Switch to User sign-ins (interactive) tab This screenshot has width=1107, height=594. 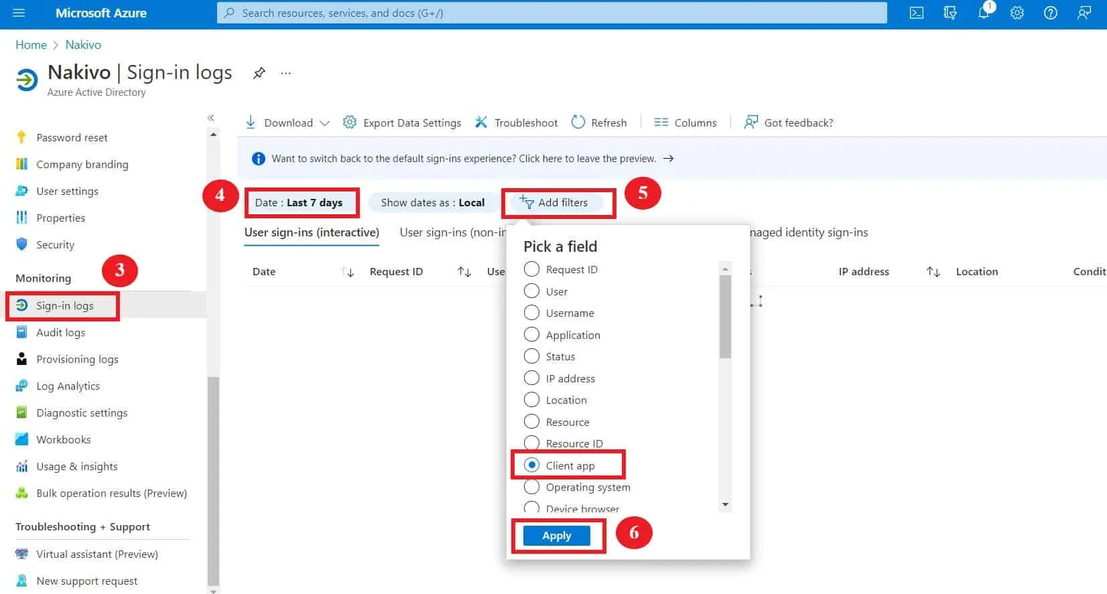(x=312, y=232)
